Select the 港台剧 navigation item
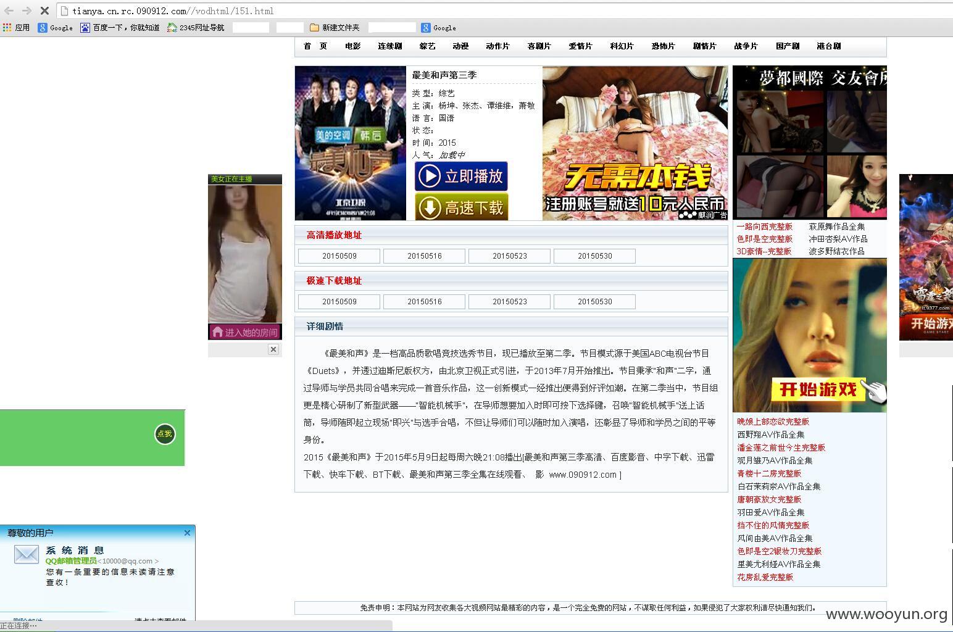This screenshot has height=632, width=953. pyautogui.click(x=829, y=46)
